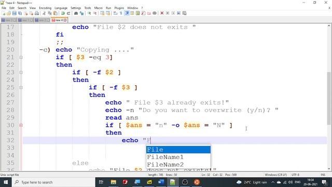The image size is (332, 187).
Task: Click the Stop Recording macro icon
Action: pos(168,13)
